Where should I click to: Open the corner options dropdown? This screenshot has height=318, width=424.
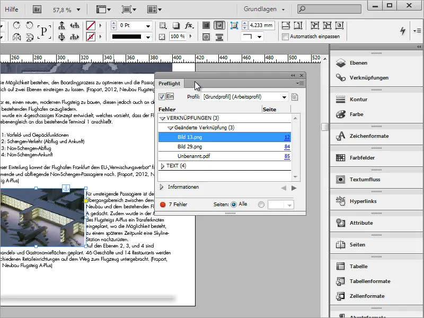[x=259, y=37]
